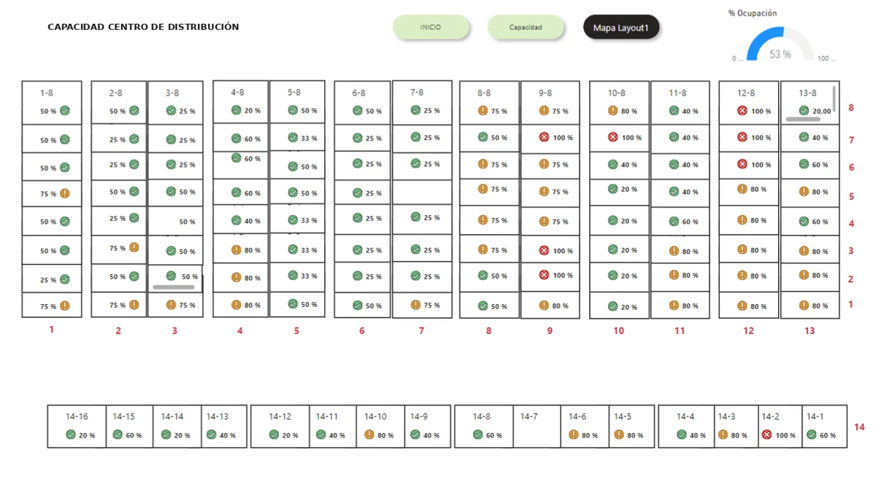Click the red X icon in cell 12-8
Image resolution: width=876 pixels, height=482 pixels.
(x=742, y=111)
